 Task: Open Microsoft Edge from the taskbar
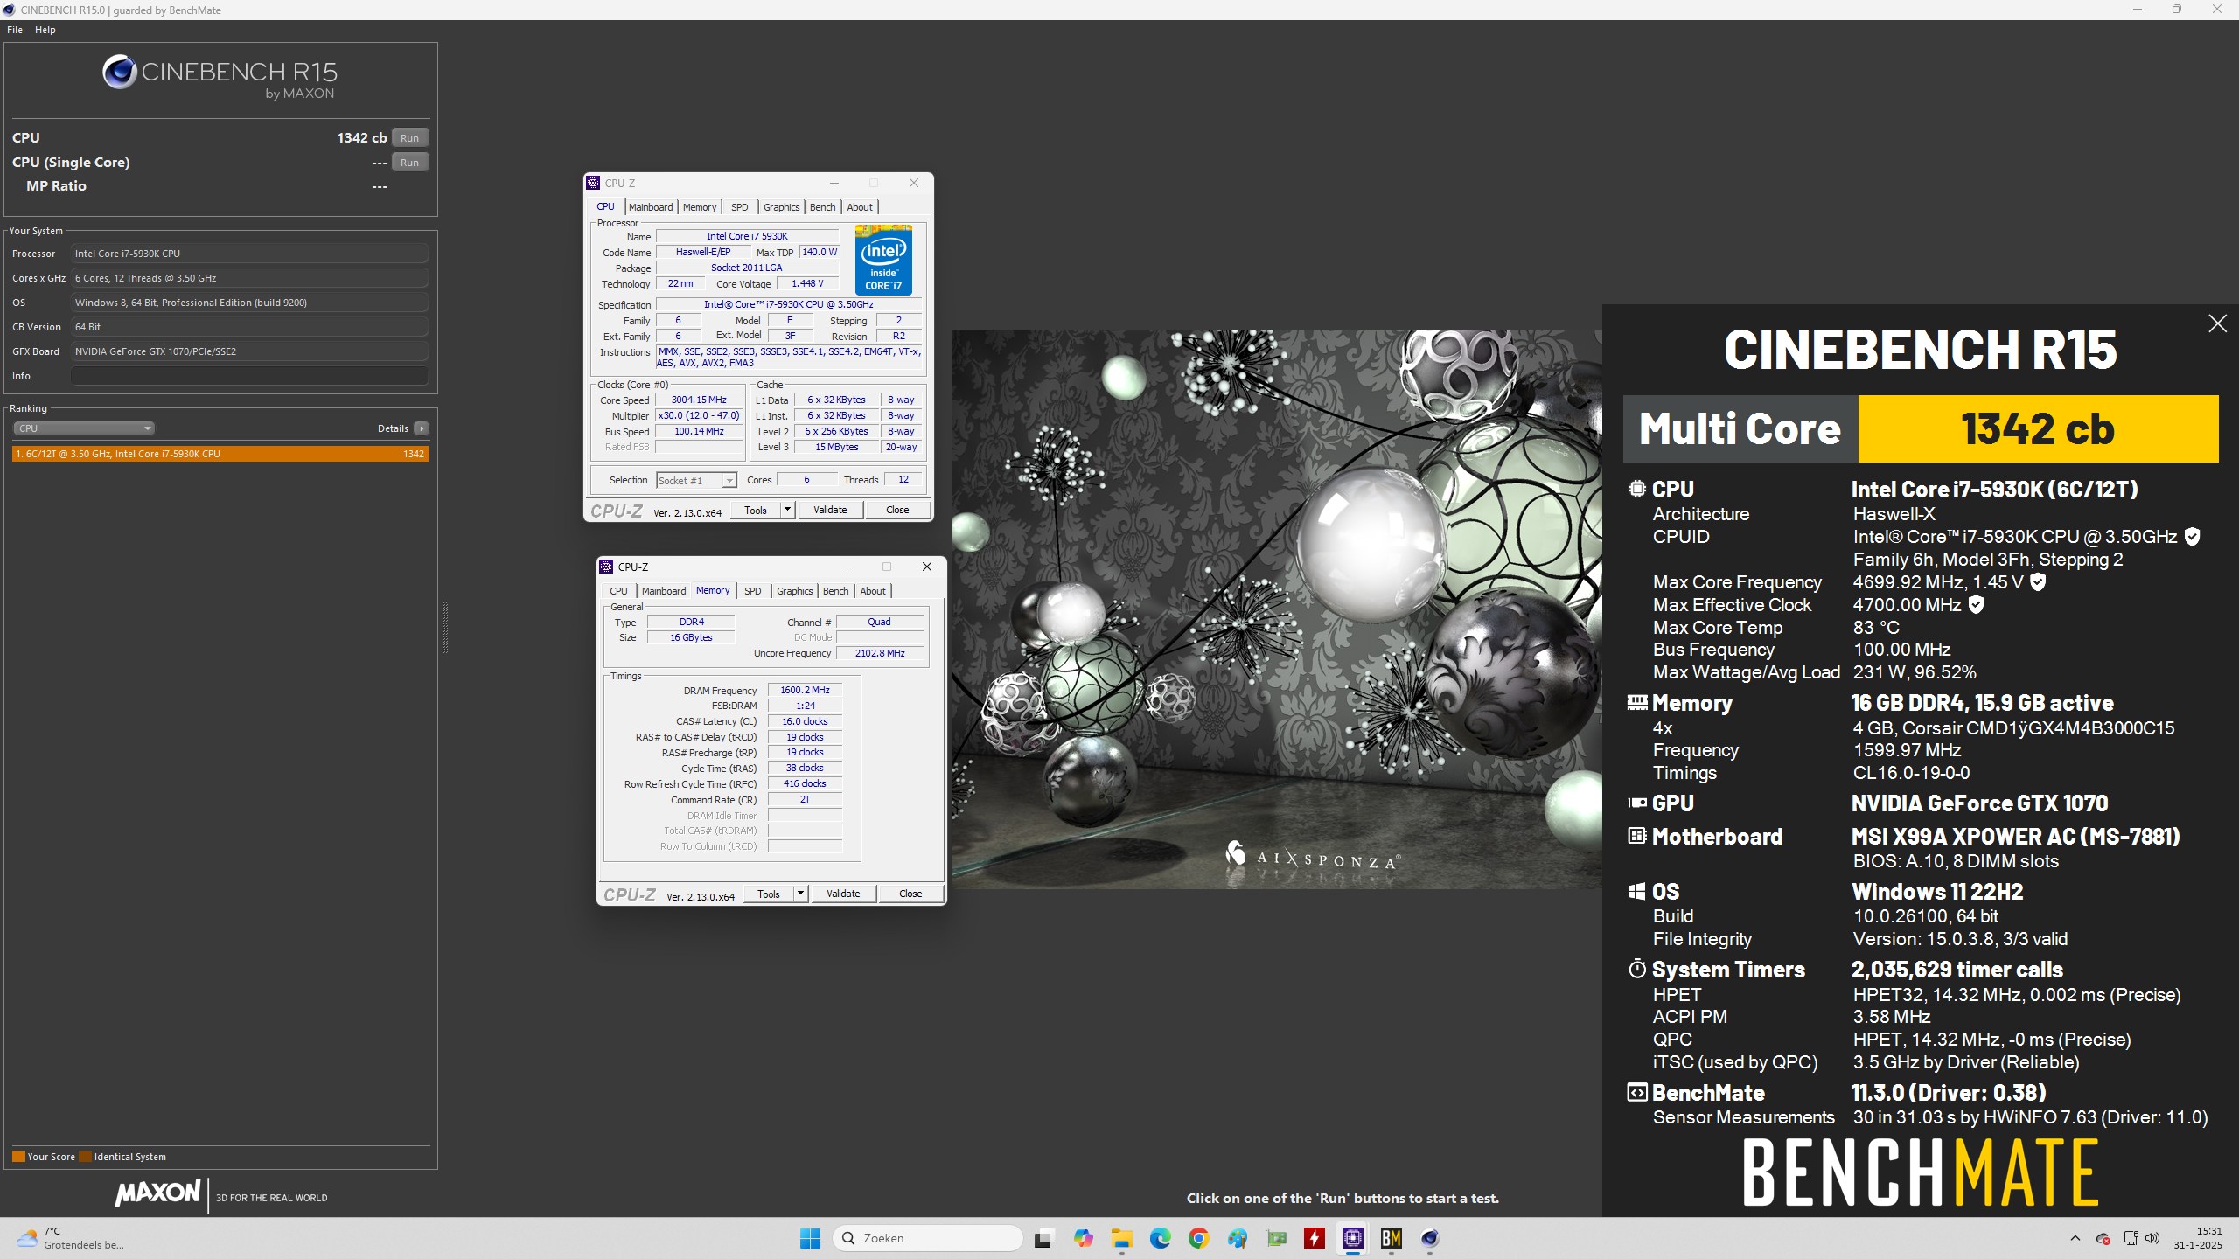[1160, 1238]
